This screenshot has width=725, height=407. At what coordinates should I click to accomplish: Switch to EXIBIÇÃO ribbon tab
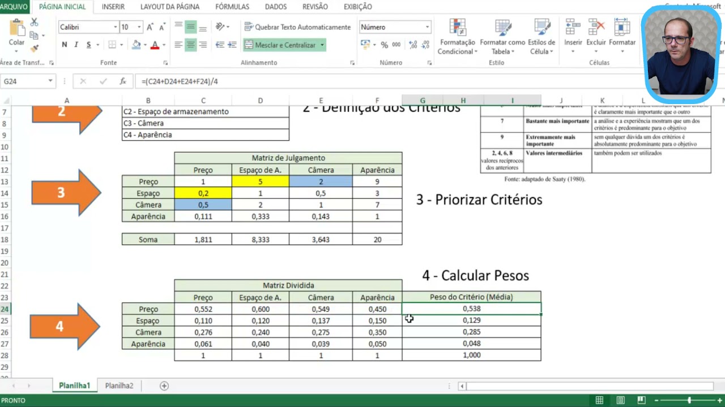click(x=358, y=7)
